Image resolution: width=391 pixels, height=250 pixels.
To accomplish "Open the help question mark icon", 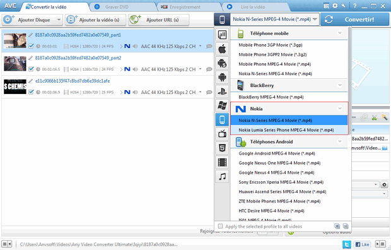I will pos(354,6).
